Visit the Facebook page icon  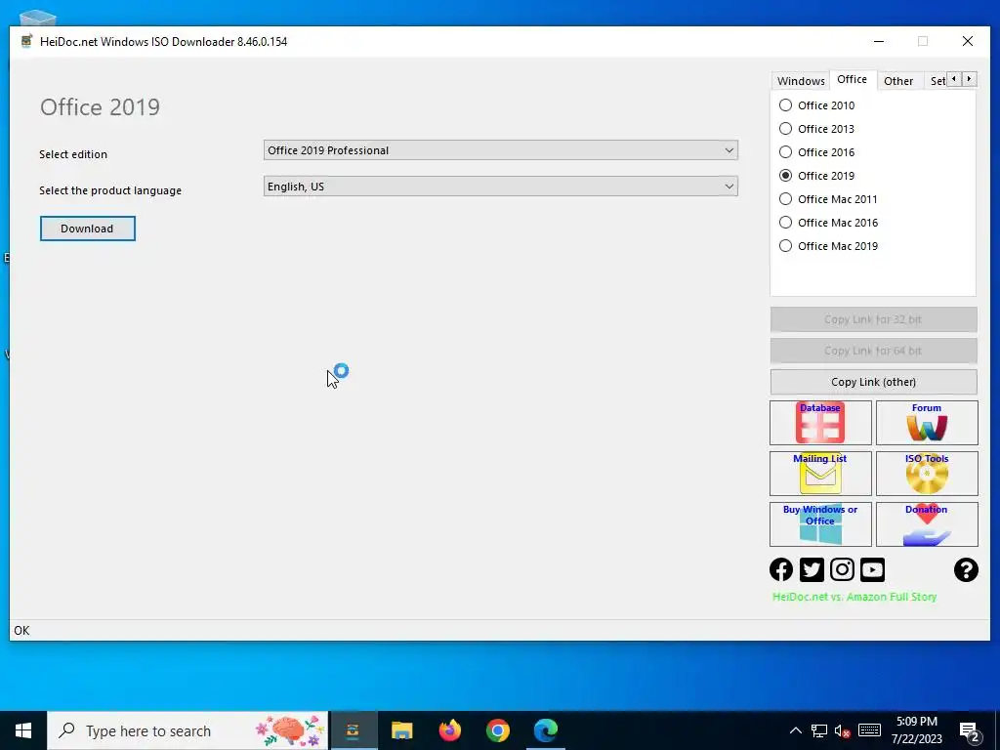coord(781,569)
